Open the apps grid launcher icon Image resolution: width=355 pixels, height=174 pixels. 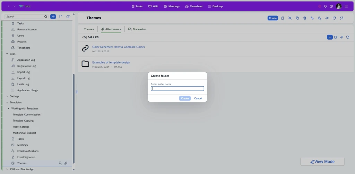(x=346, y=6)
